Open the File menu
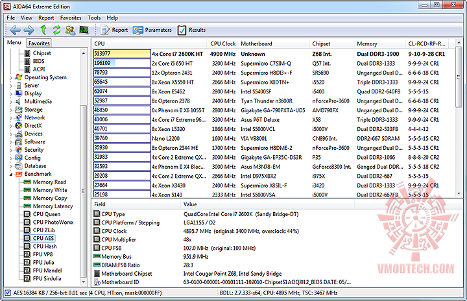 coord(11,18)
